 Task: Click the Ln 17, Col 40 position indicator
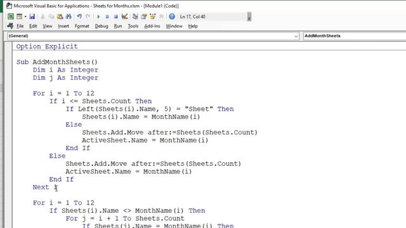click(x=193, y=16)
